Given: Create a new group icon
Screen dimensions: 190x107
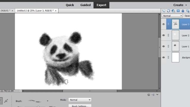Looking at the screenshot, I should [x=168, y=11].
